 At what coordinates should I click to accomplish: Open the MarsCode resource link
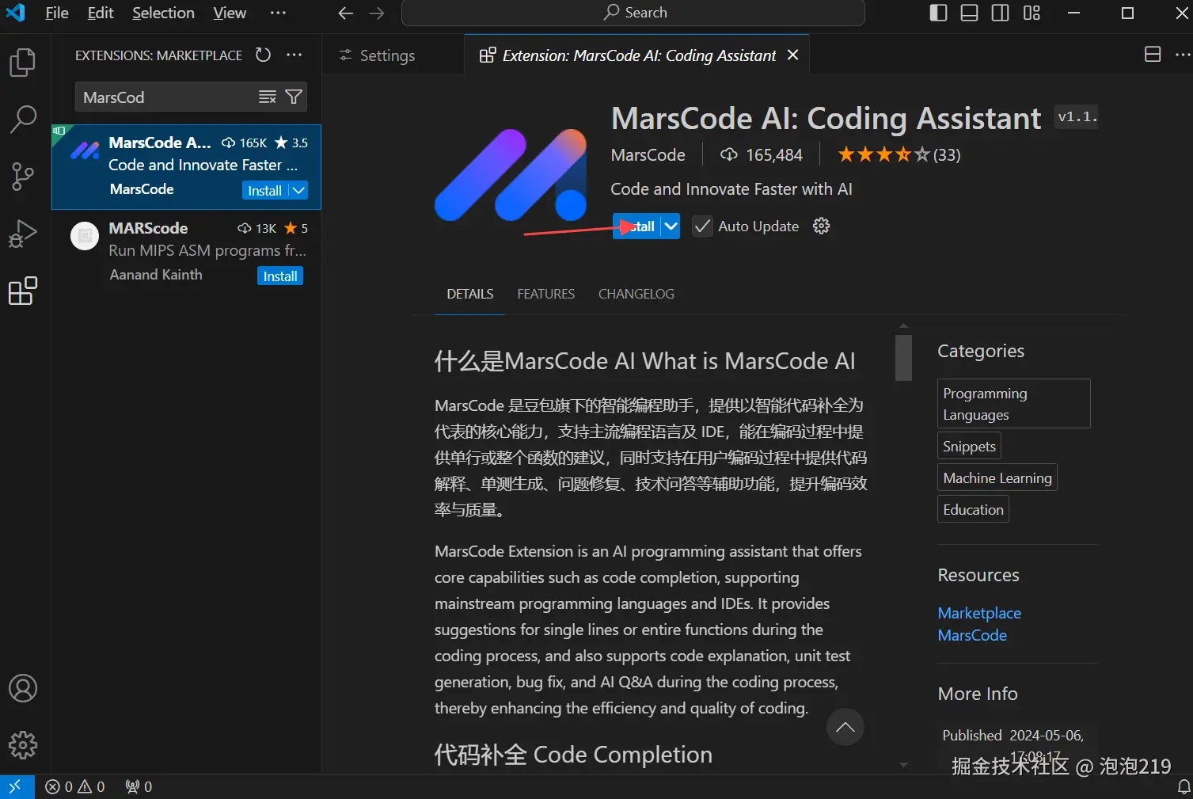(972, 635)
